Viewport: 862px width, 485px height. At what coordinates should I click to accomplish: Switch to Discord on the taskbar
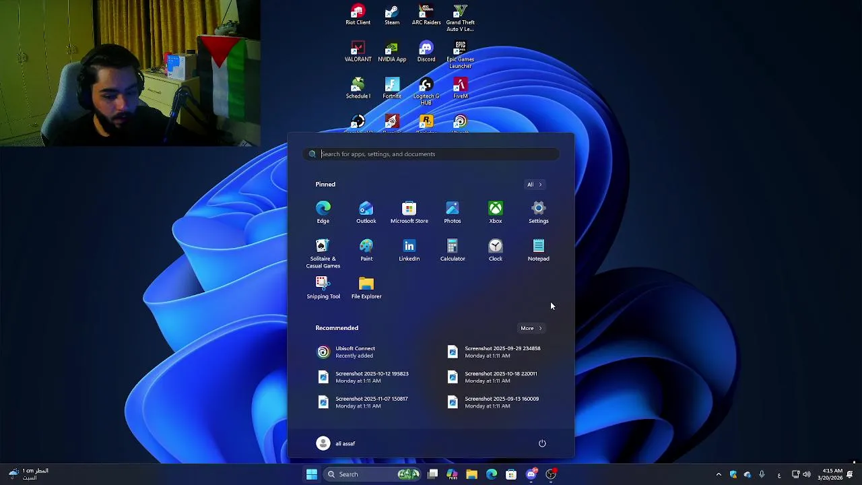531,474
